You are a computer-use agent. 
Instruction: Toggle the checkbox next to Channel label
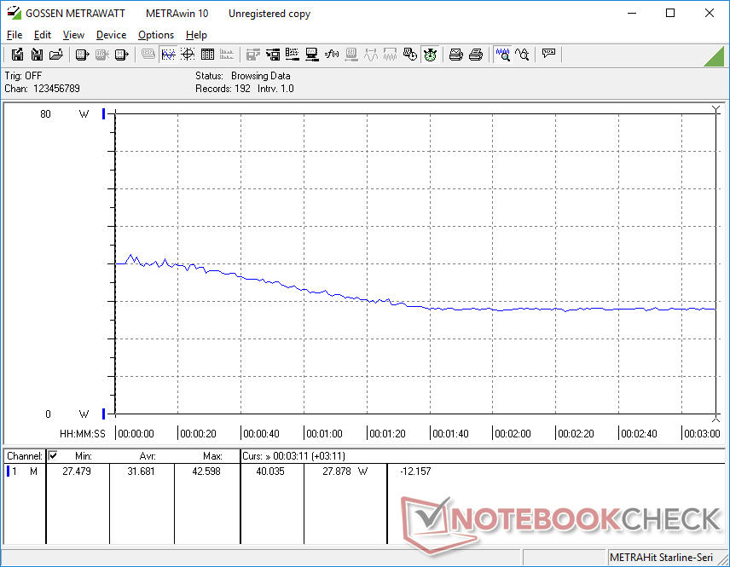point(53,456)
